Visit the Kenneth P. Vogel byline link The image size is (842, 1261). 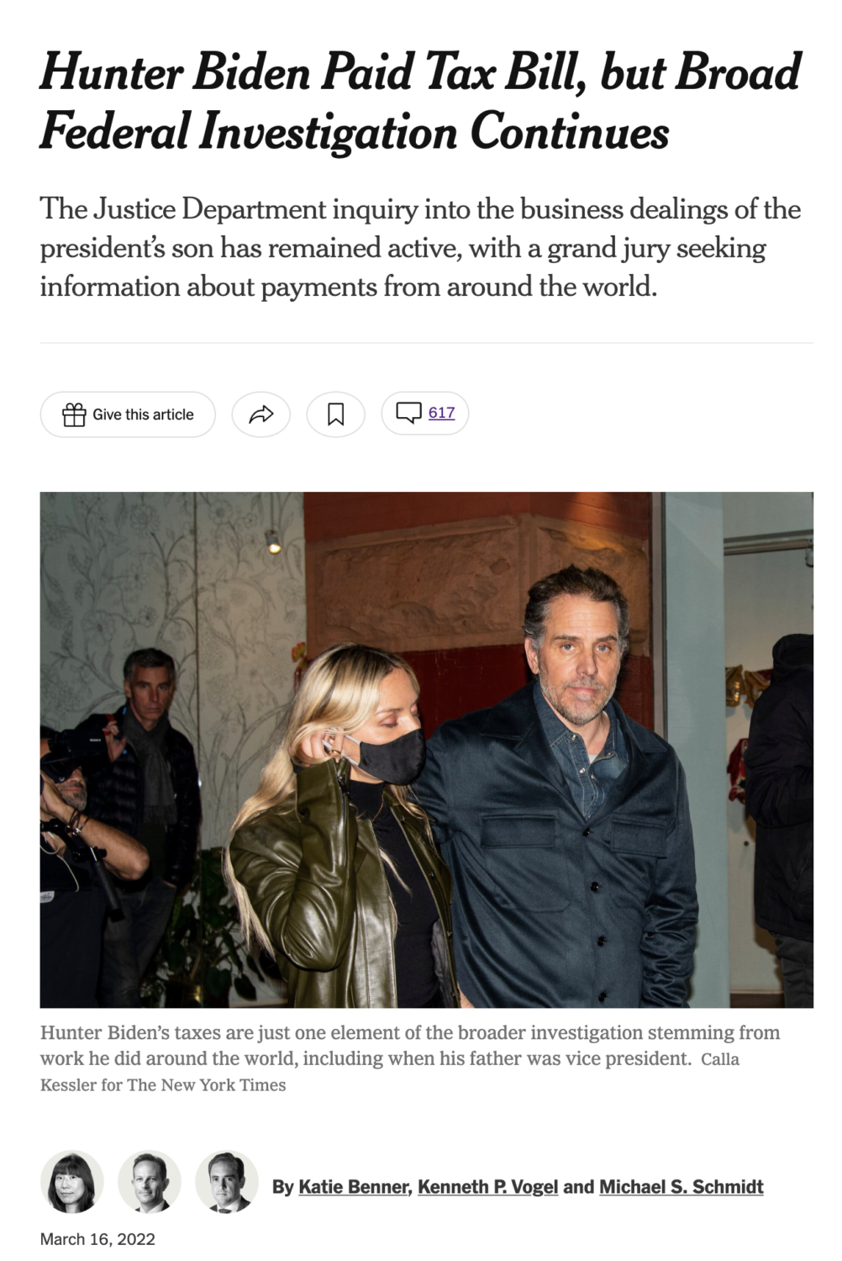pos(487,1187)
